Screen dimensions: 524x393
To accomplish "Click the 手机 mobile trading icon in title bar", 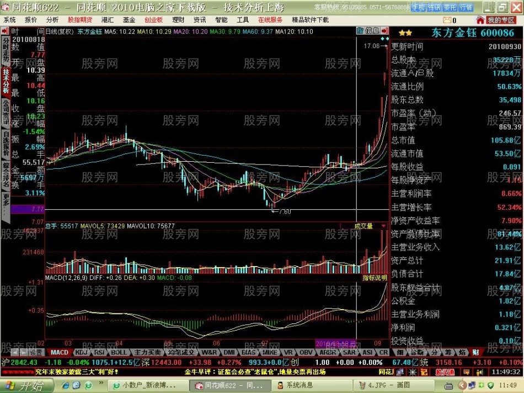I will click(419, 7).
